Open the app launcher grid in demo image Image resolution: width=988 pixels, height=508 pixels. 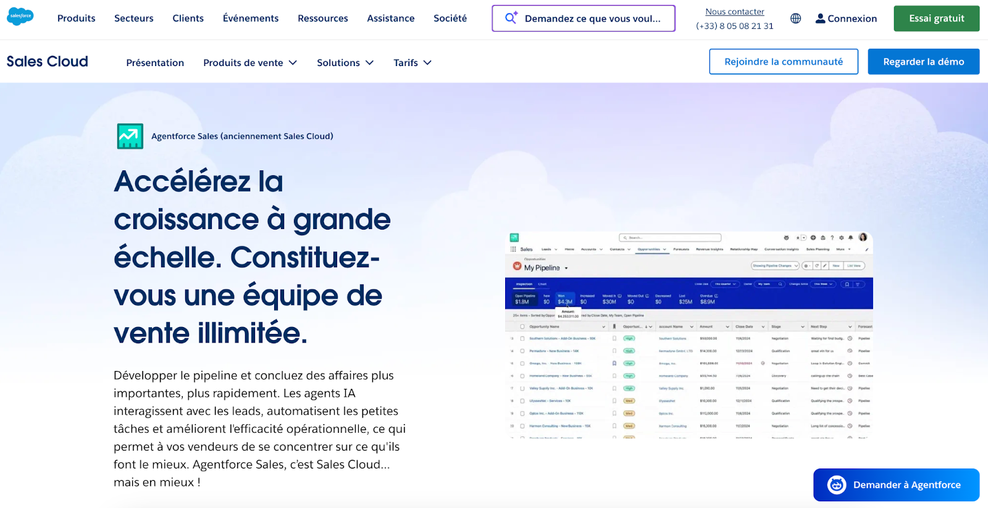coord(513,249)
